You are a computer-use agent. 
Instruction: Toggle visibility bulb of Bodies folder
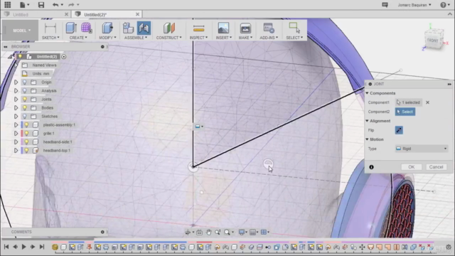pos(25,107)
